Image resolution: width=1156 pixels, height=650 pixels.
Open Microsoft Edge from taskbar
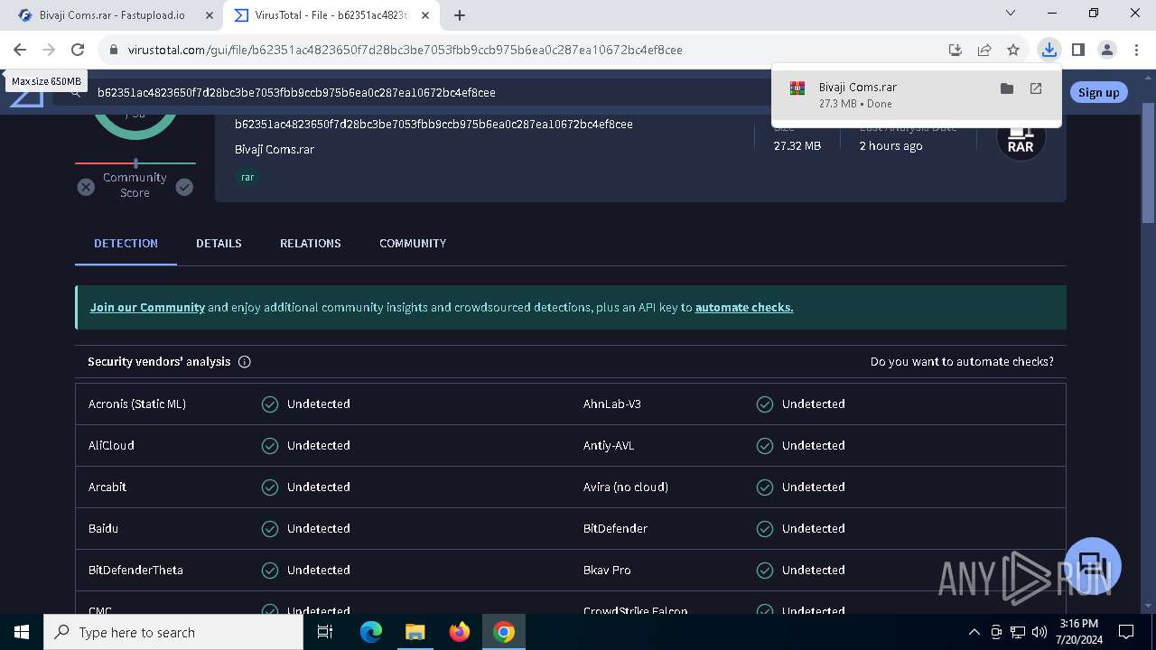click(x=371, y=632)
